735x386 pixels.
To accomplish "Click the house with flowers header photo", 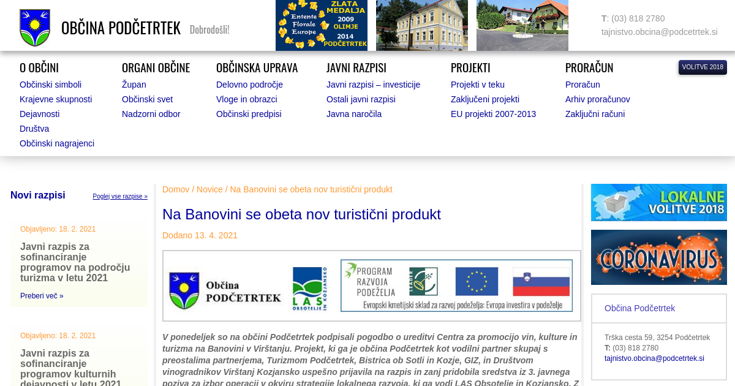I will [522, 25].
